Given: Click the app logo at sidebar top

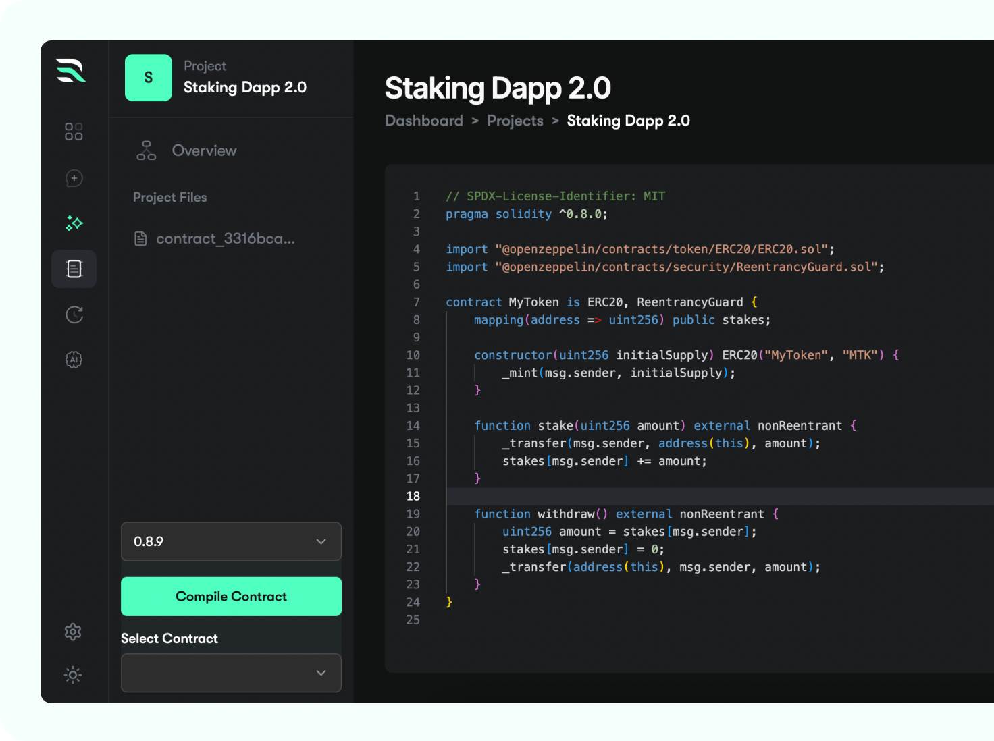Looking at the screenshot, I should tap(72, 72).
